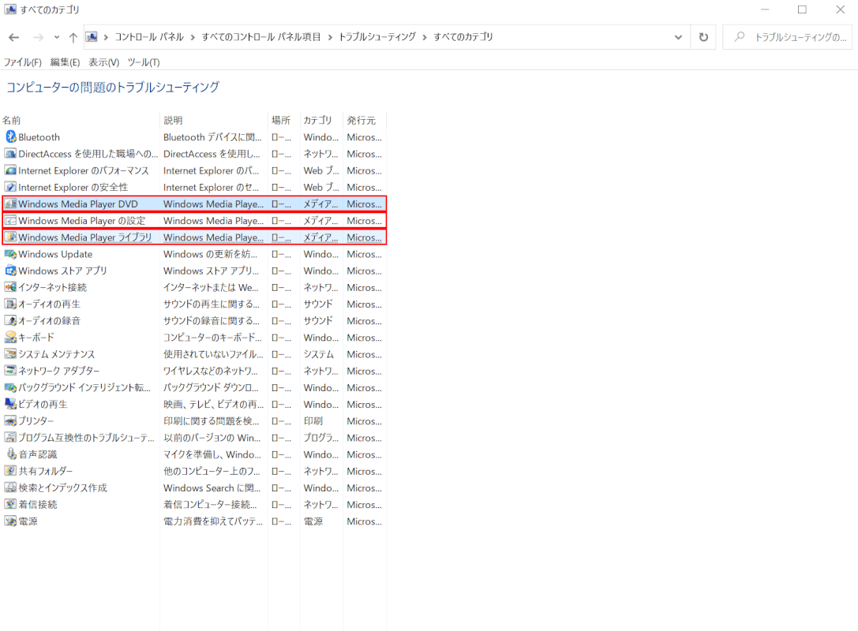
Task: Click description 電力消費を抑えてバッテ... cell
Action: click(x=213, y=521)
